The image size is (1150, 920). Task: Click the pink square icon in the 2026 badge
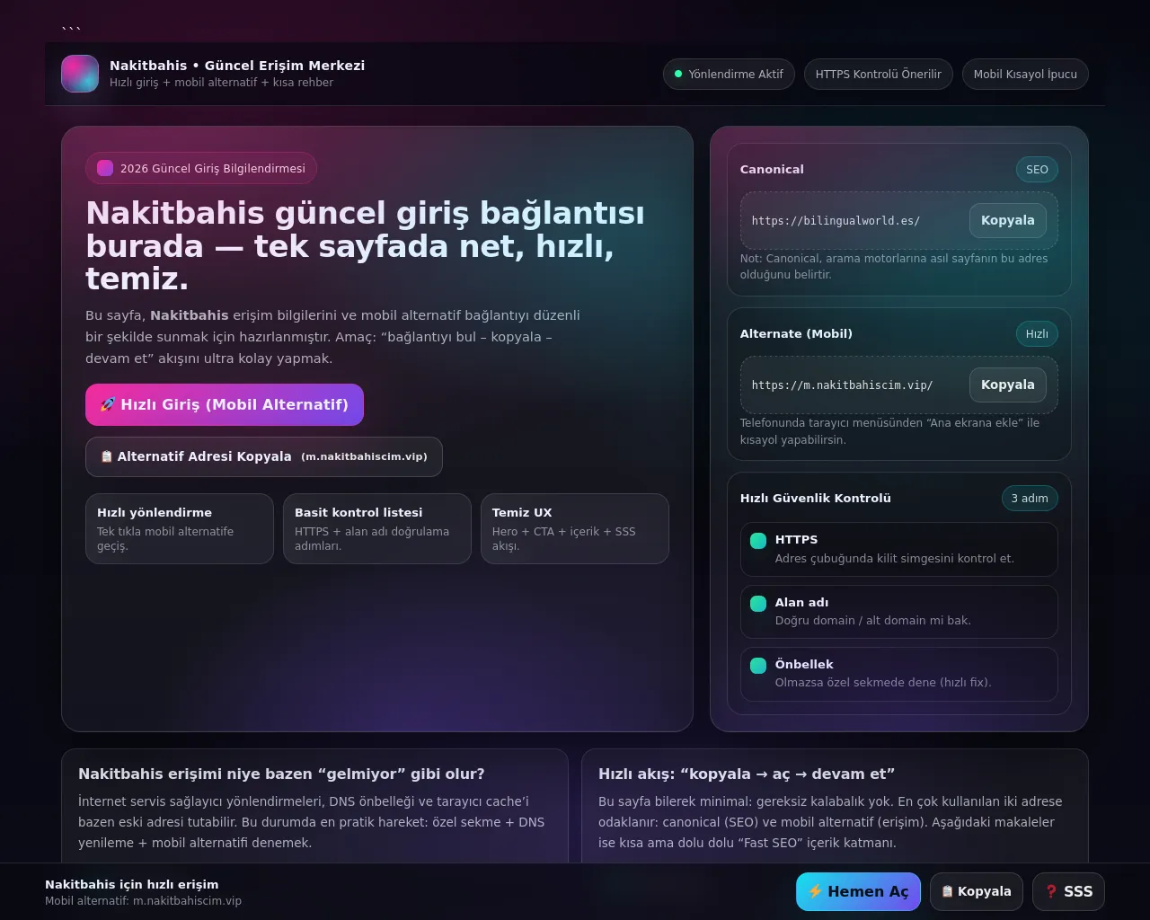pyautogui.click(x=105, y=168)
